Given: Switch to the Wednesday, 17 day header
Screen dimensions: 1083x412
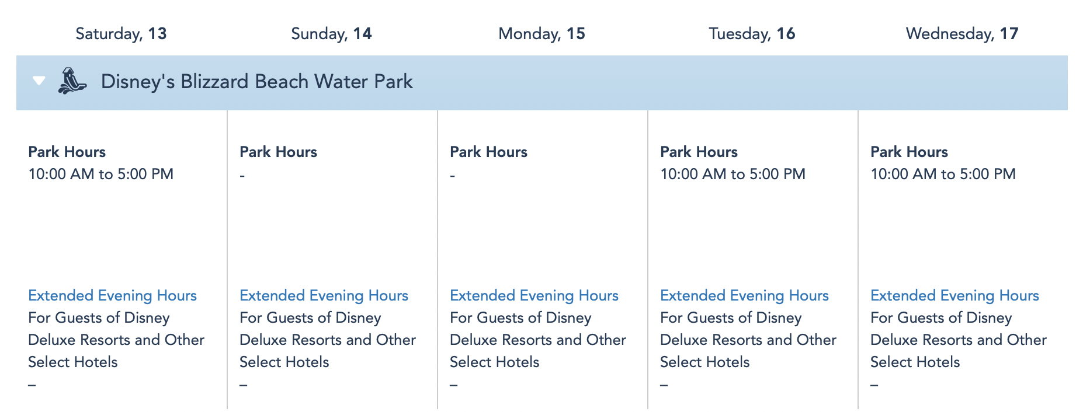Looking at the screenshot, I should point(962,34).
